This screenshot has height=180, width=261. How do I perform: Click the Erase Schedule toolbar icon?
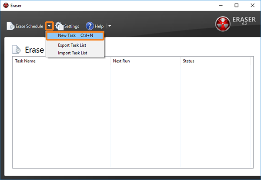pos(10,27)
